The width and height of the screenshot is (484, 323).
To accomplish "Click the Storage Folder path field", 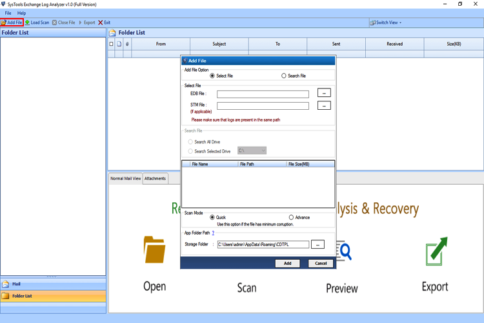I will (x=263, y=244).
